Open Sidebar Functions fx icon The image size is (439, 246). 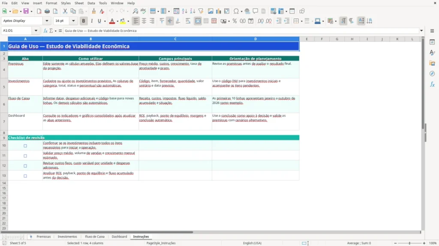tap(432, 84)
